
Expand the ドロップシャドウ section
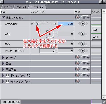click(3, 75)
